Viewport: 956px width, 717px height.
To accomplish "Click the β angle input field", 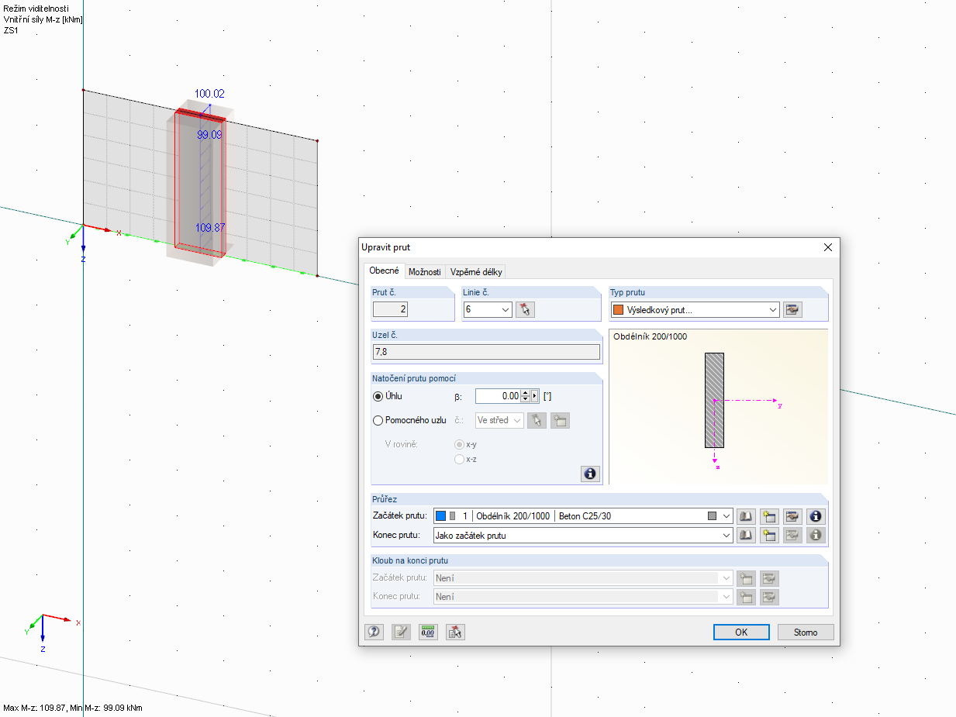I will 498,396.
